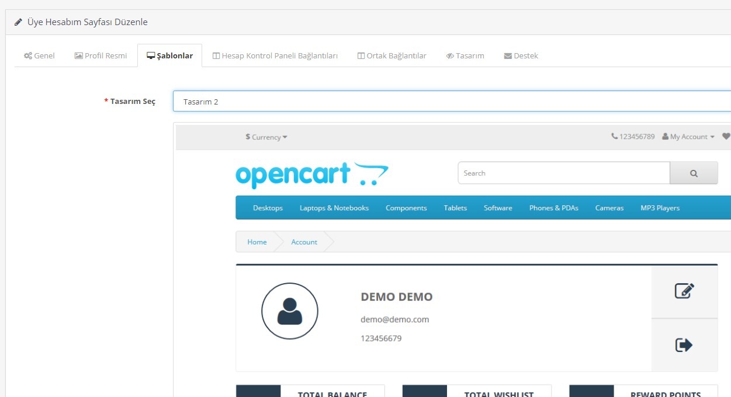Viewport: 731px width, 397px height.
Task: Click the TOTAL BALANCE card
Action: (310, 391)
